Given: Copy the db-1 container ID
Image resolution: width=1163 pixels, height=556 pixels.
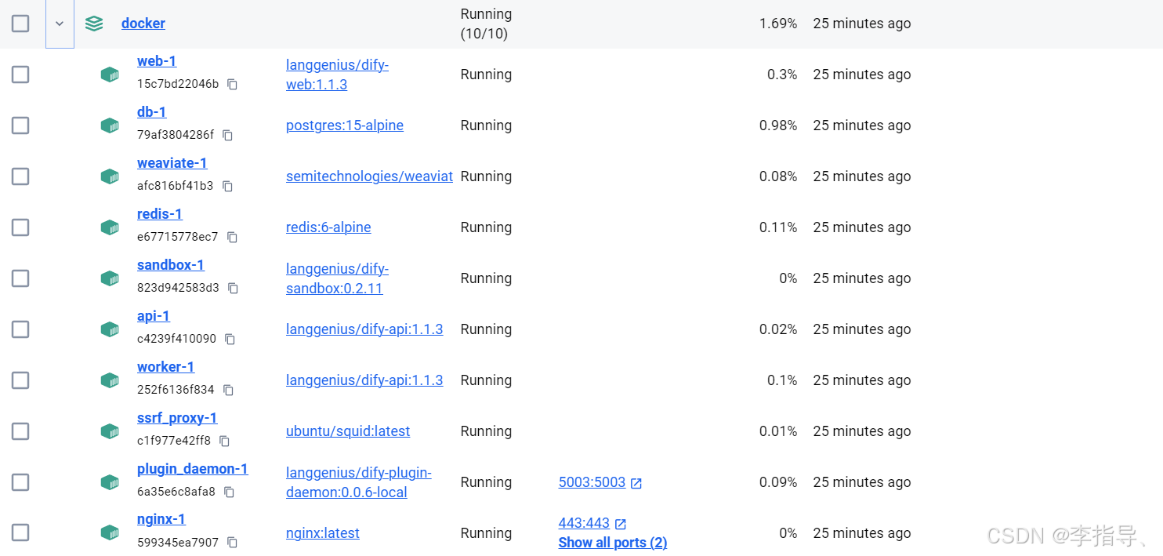Looking at the screenshot, I should [227, 135].
